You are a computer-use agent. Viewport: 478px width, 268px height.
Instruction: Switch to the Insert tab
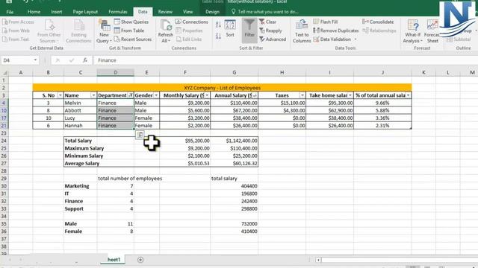click(57, 12)
